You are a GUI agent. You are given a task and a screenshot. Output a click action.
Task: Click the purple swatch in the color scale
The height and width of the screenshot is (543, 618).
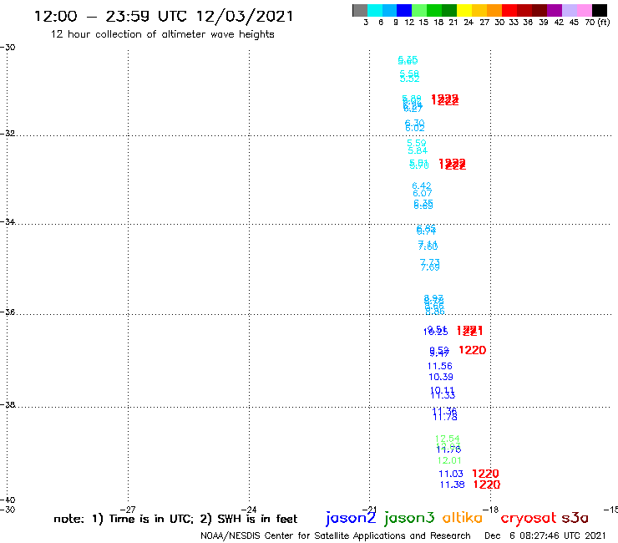coord(555,10)
